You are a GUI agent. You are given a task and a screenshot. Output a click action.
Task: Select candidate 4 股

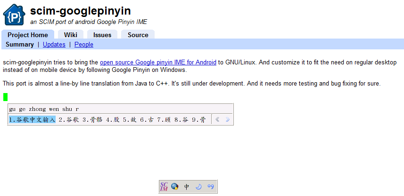(113, 120)
